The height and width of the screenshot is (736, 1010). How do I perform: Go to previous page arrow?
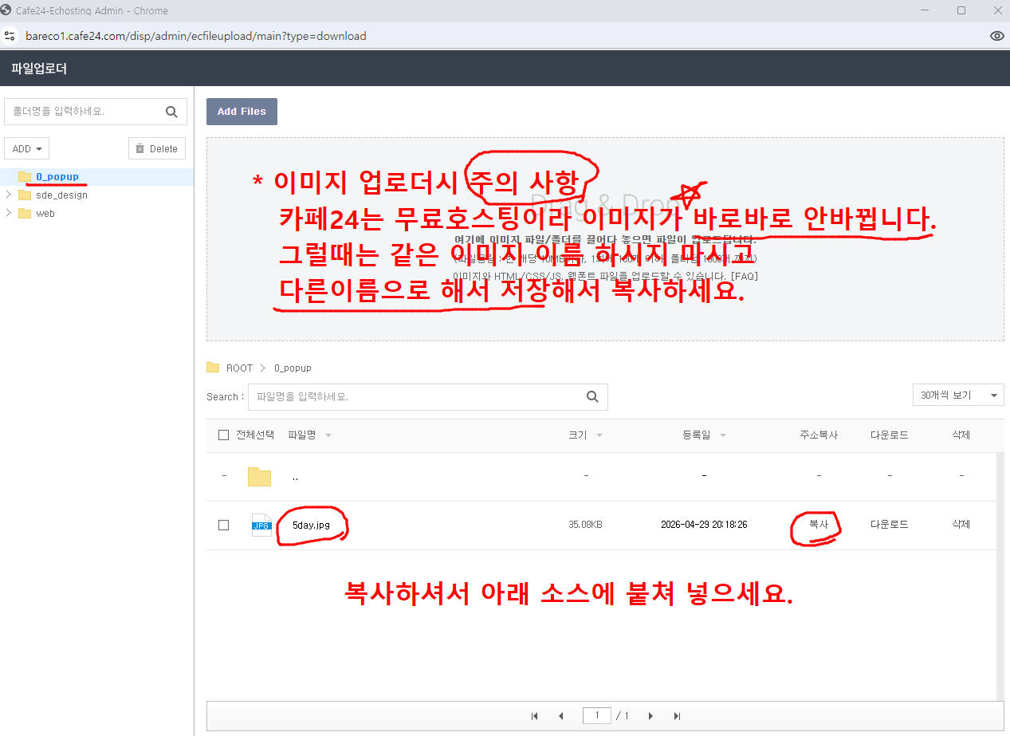point(561,716)
